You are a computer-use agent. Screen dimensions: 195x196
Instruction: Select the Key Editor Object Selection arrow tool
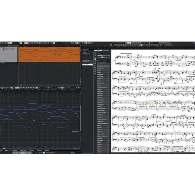[x=18, y=88]
